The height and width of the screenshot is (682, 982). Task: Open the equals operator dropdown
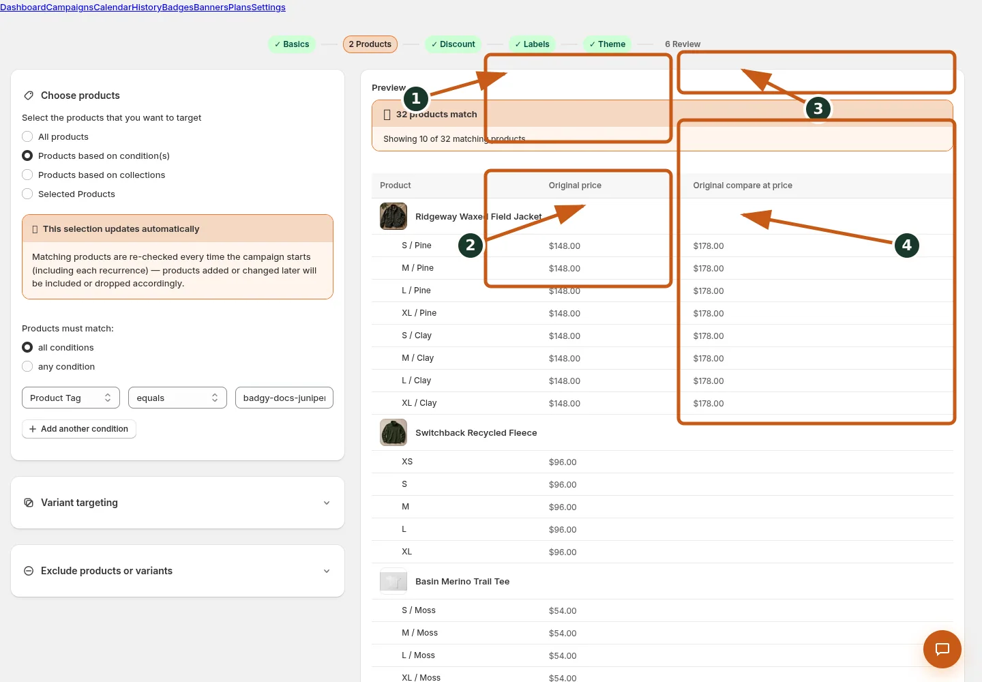(x=177, y=398)
